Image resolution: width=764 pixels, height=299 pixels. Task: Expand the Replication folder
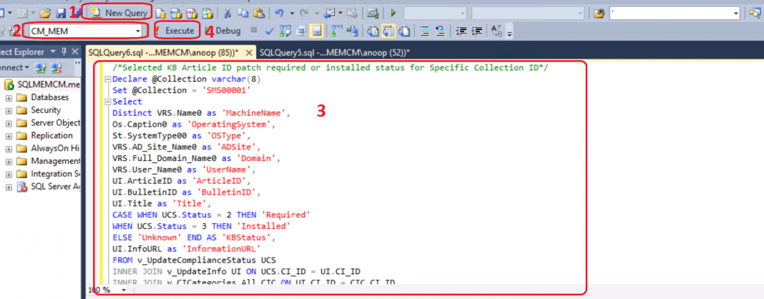(9, 136)
